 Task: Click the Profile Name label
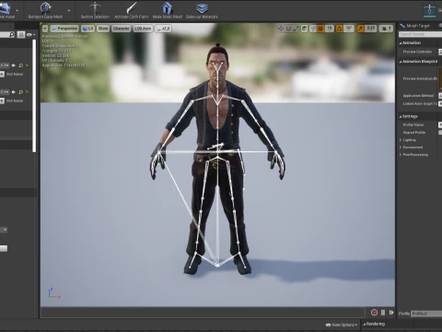[413, 125]
